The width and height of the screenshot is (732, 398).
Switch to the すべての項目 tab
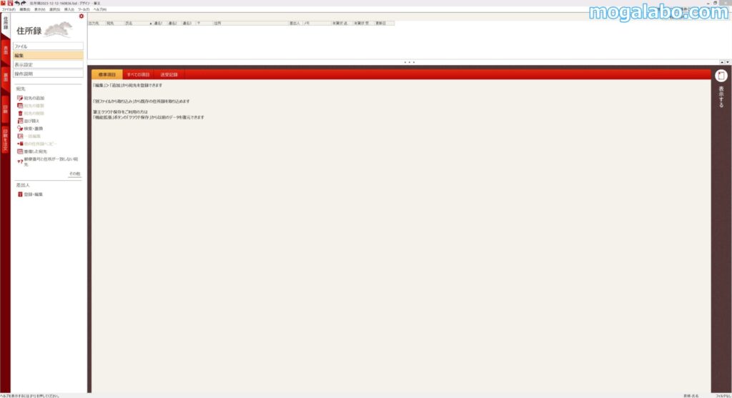138,74
